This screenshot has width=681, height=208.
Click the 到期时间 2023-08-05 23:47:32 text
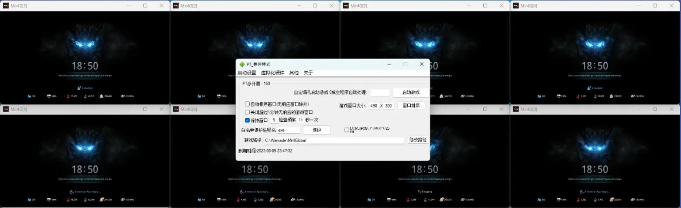(x=265, y=151)
